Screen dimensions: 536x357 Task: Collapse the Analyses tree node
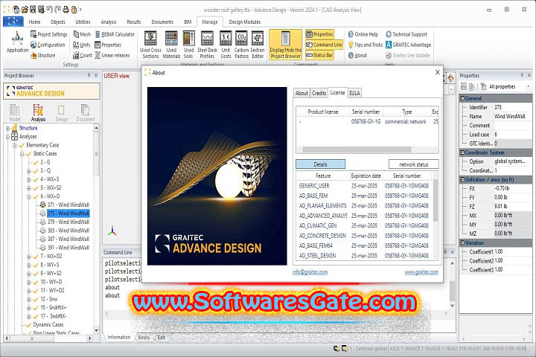(x=7, y=137)
